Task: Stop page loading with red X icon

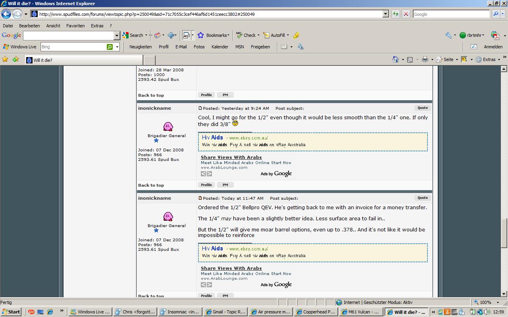Action: 406,14
